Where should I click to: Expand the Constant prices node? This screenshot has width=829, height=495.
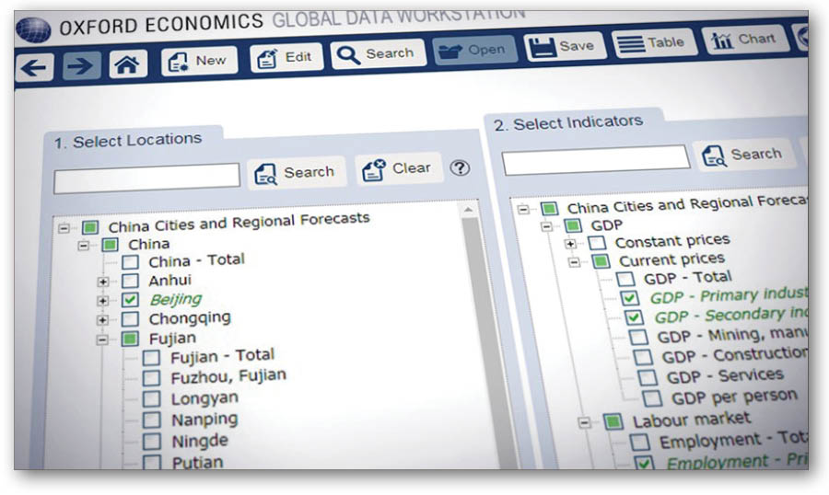click(x=570, y=244)
